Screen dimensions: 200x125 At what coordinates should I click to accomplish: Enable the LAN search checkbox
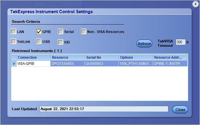point(14,32)
